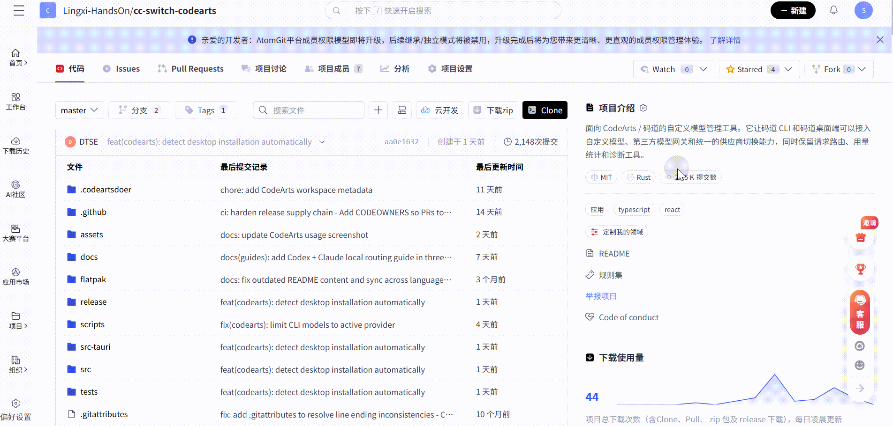Open AI社区 in the sidebar

[16, 189]
